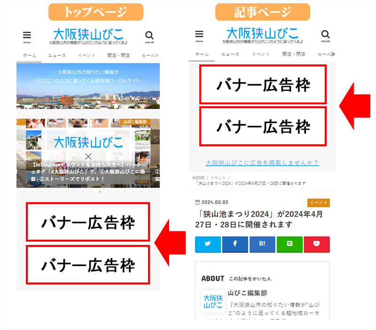Click the 2024.02.05 date text
376x330 pixels.
(x=215, y=202)
